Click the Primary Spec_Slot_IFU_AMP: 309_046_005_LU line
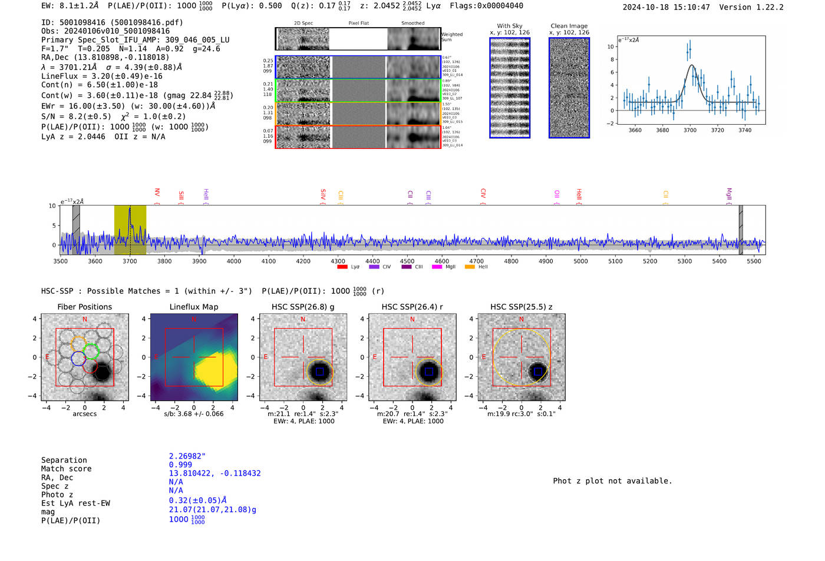Image resolution: width=825 pixels, height=561 pixels. pos(136,40)
